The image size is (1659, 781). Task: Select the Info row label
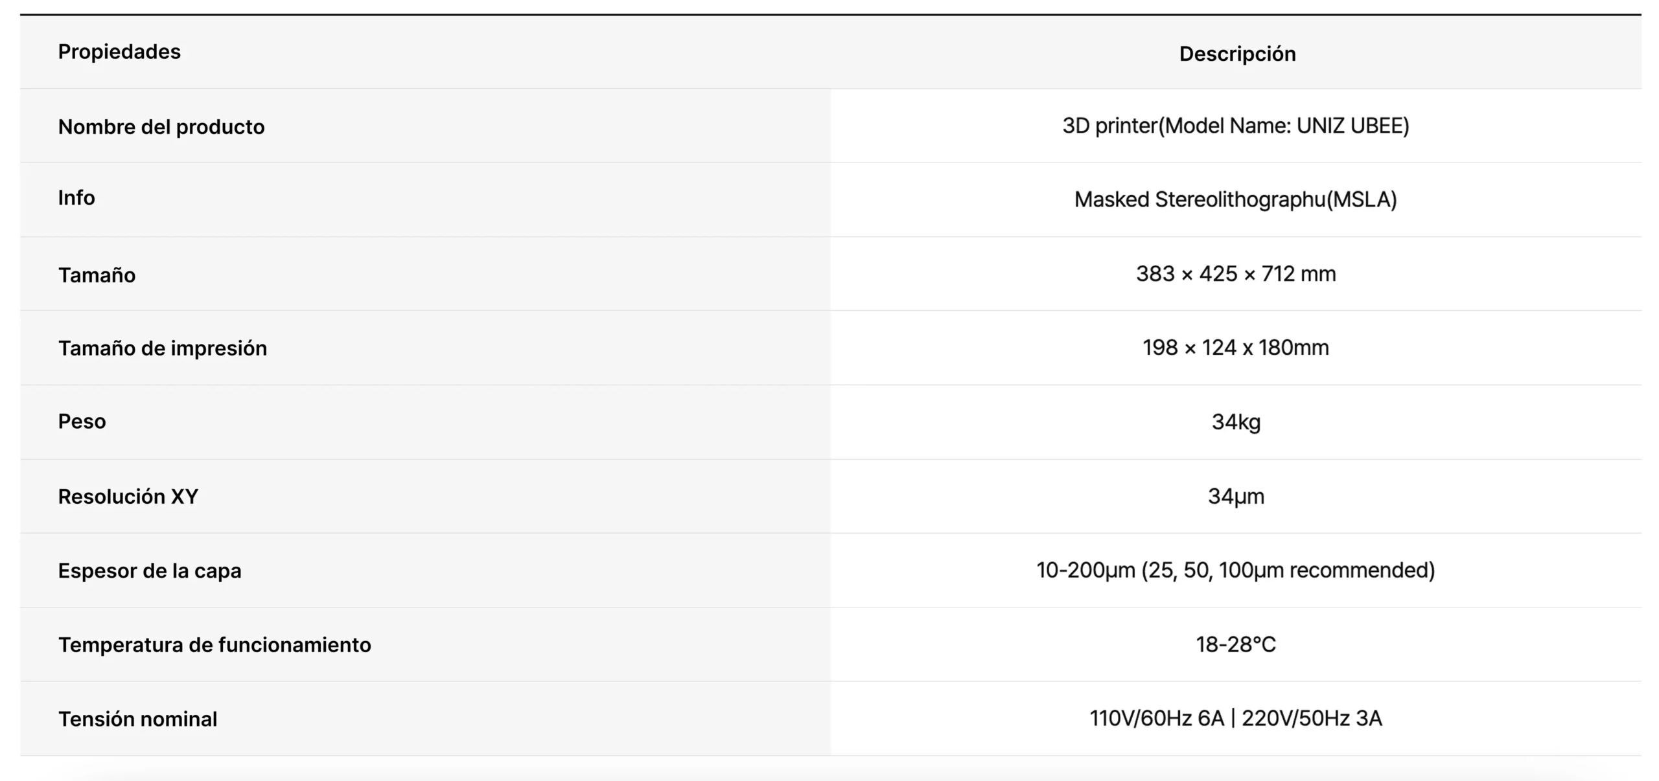[76, 198]
